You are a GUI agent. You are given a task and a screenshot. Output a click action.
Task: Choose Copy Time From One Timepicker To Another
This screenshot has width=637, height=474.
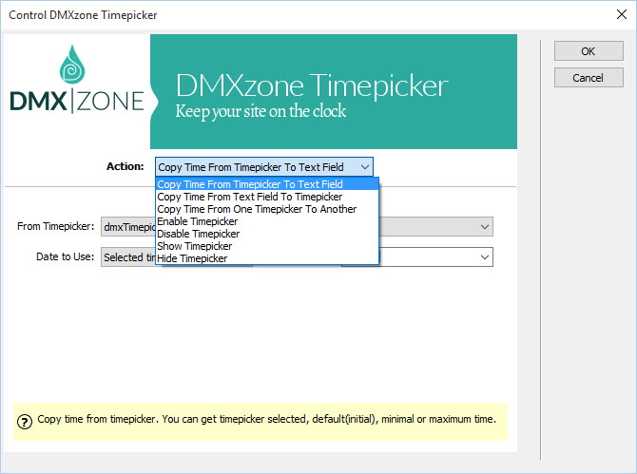[267, 209]
